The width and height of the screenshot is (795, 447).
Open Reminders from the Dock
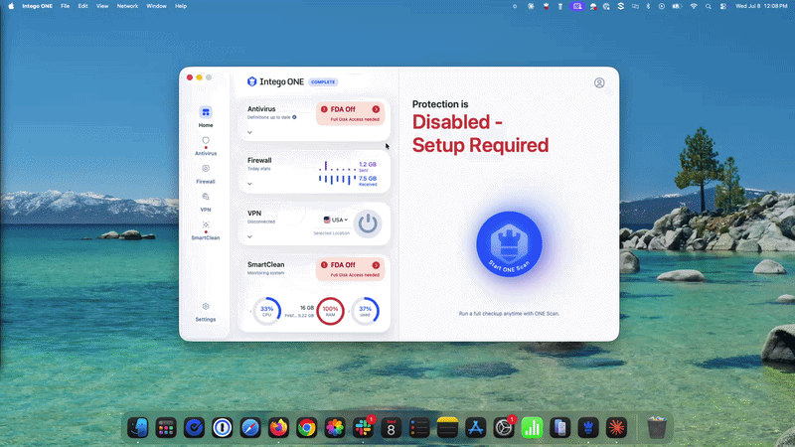pyautogui.click(x=419, y=428)
